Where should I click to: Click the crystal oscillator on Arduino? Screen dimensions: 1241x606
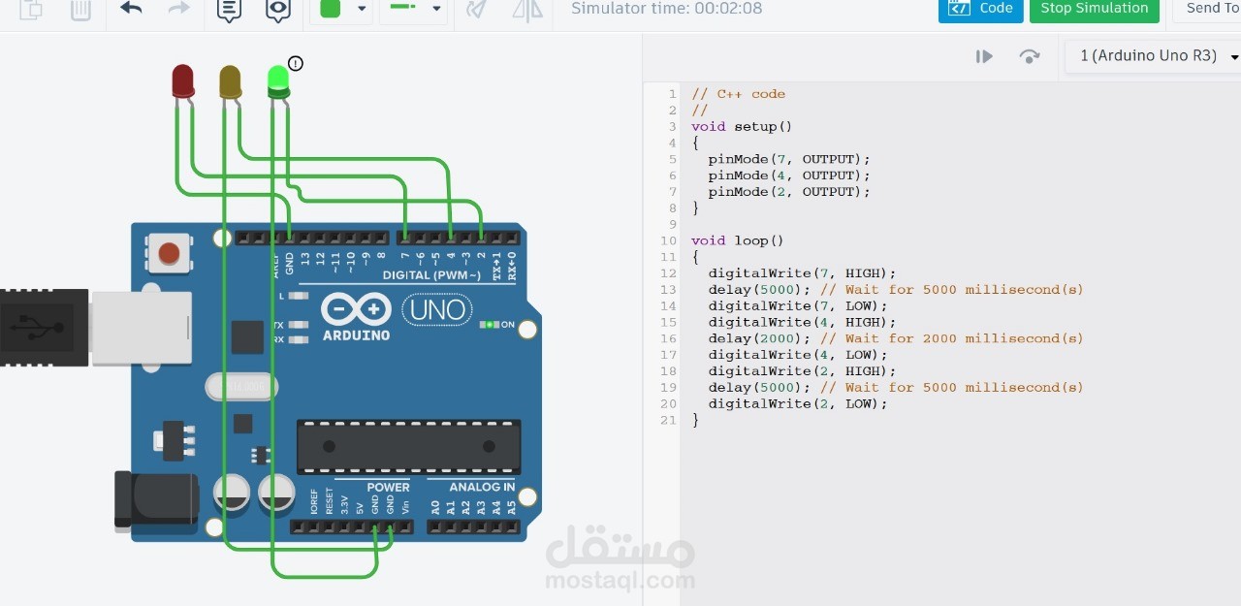point(241,388)
